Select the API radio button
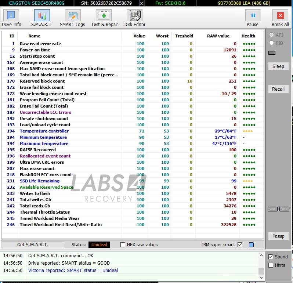The height and width of the screenshot is (283, 293). 271,35
